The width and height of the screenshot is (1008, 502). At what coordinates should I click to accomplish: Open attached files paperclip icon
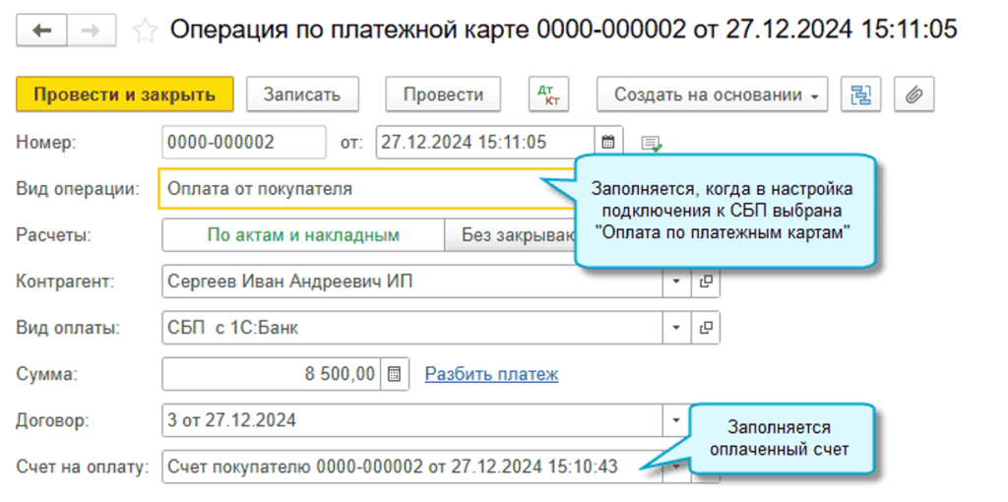(913, 94)
